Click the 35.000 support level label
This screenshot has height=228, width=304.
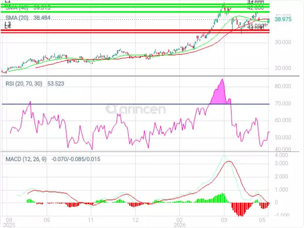tap(255, 26)
